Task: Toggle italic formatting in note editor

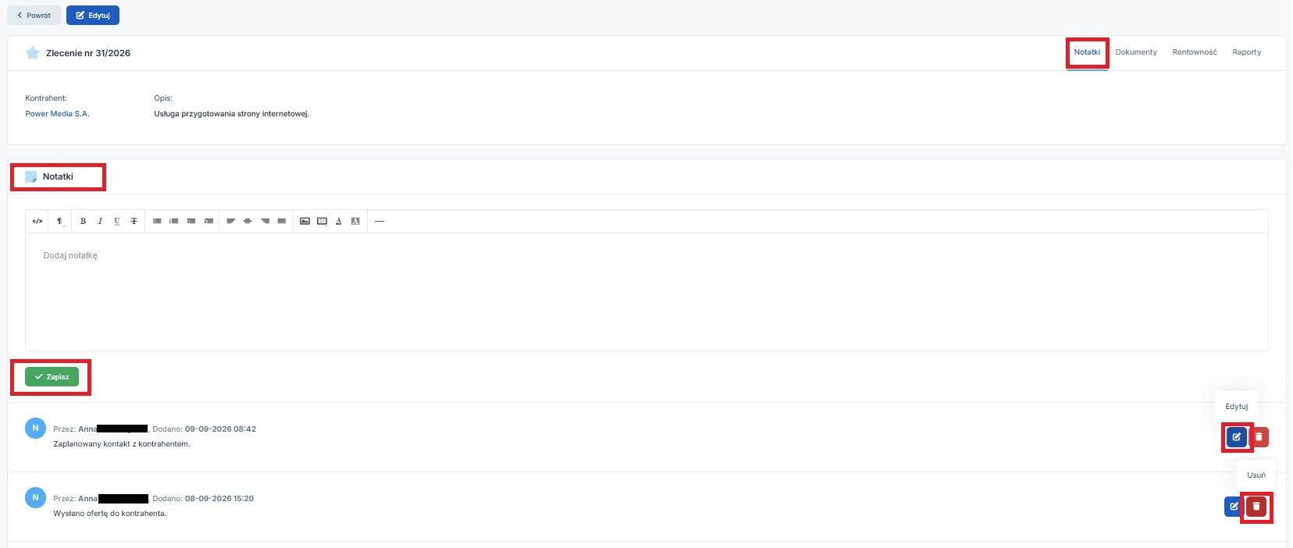Action: [100, 222]
